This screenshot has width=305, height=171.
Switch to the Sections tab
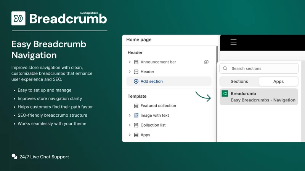239,81
